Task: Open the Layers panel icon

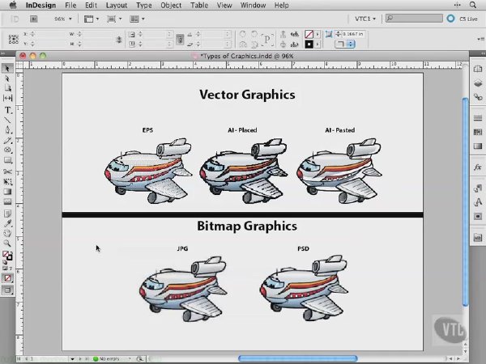Action: (478, 83)
